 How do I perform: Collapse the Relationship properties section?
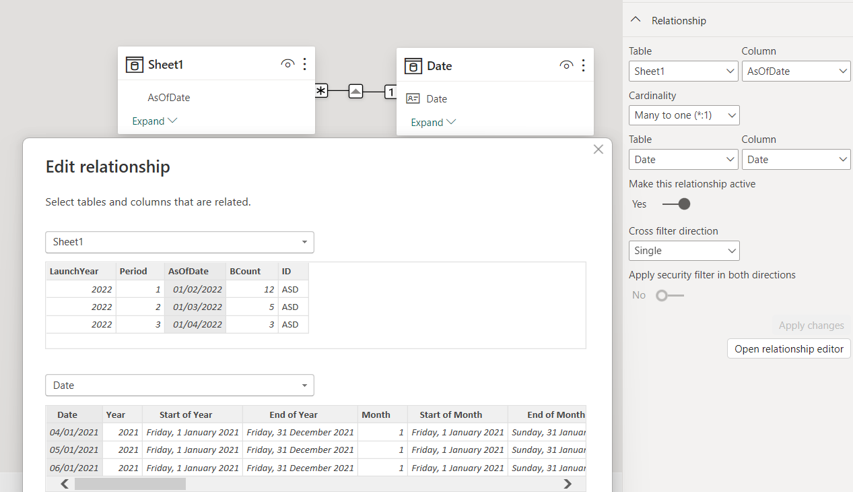[x=635, y=20]
